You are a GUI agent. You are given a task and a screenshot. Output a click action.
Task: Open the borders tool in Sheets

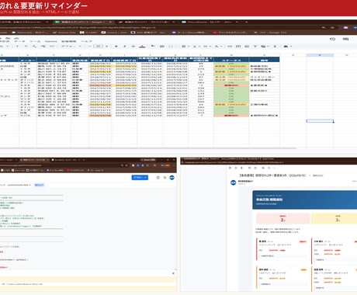click(x=162, y=47)
